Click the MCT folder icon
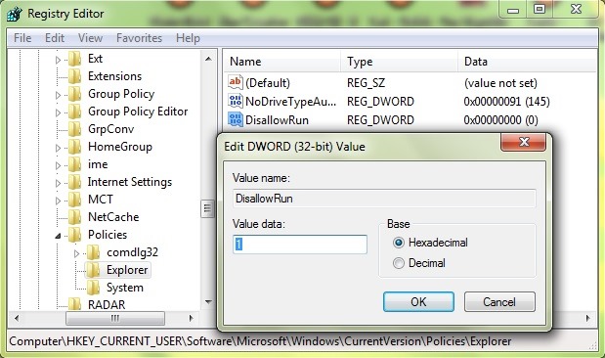 pyautogui.click(x=75, y=200)
